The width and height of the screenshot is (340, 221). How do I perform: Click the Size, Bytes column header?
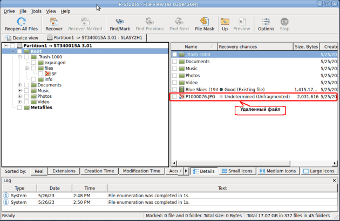(x=306, y=46)
